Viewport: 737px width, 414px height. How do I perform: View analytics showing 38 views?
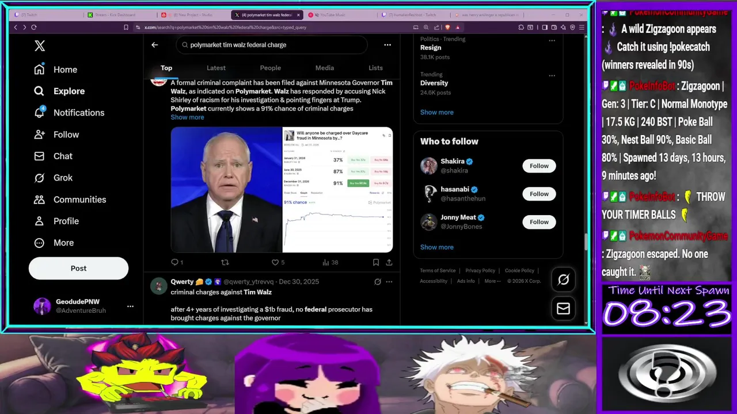(330, 262)
